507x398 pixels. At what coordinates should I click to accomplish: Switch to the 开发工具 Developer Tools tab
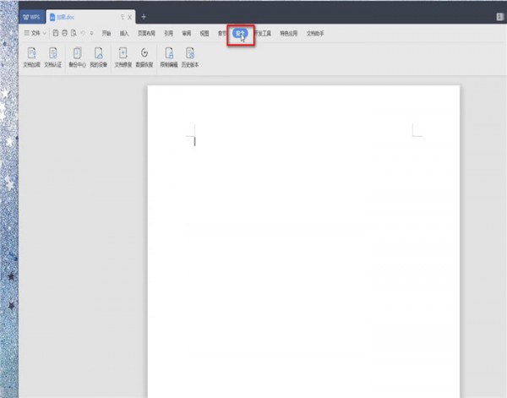point(263,33)
